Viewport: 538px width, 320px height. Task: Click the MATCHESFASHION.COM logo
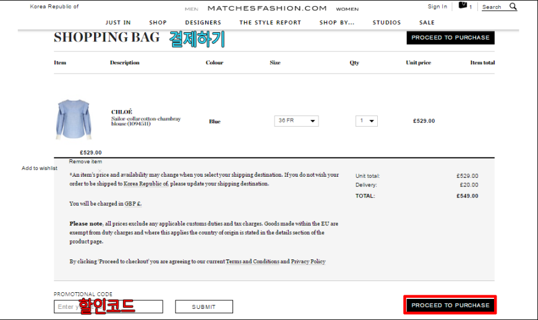coord(267,8)
